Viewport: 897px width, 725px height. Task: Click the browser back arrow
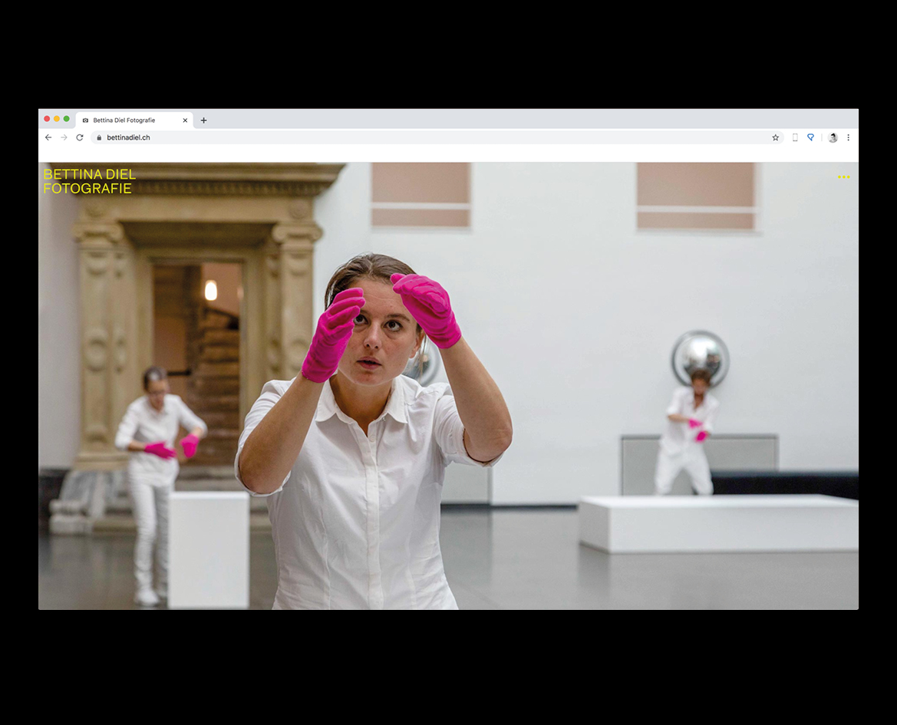point(48,137)
